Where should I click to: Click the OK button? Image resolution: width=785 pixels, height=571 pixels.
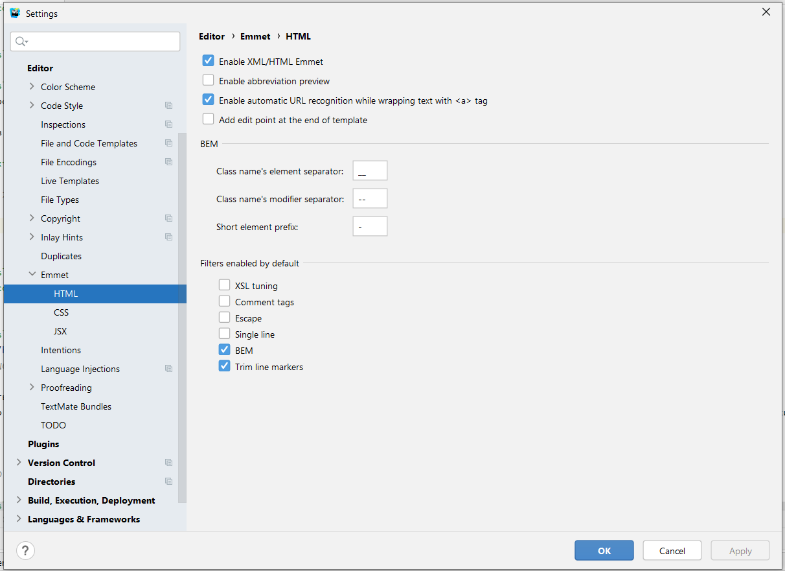pyautogui.click(x=604, y=550)
